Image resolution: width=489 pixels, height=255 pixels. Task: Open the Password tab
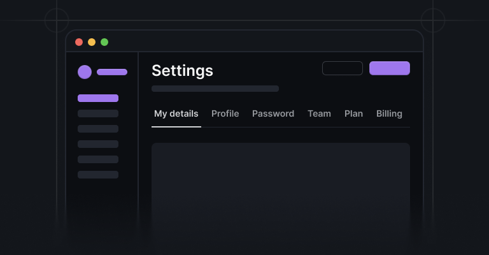tap(273, 113)
